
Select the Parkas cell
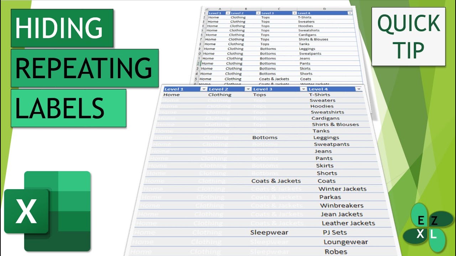point(330,197)
